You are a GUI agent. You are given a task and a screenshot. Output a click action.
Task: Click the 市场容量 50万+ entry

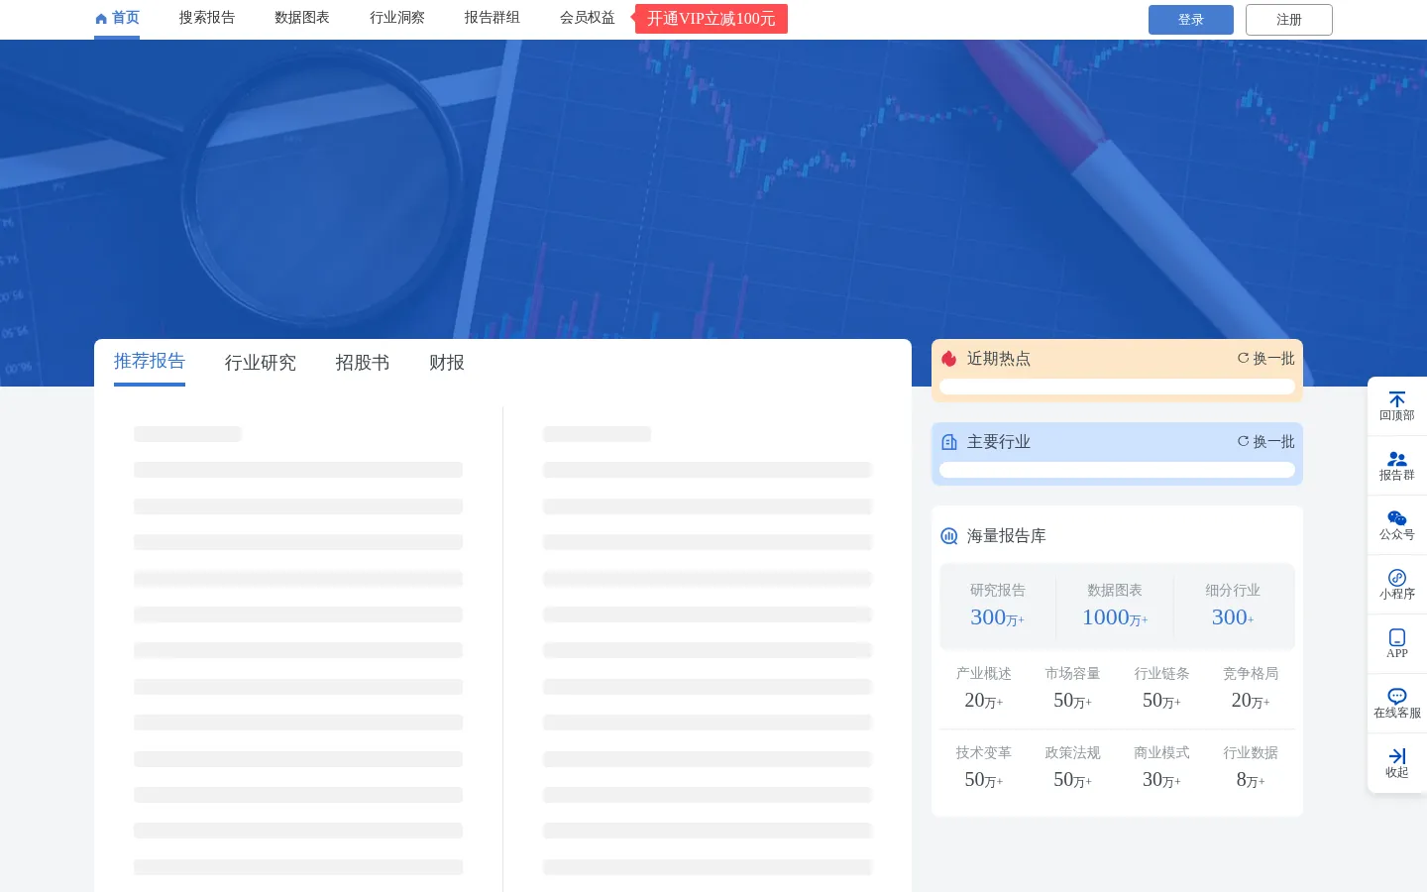point(1072,688)
